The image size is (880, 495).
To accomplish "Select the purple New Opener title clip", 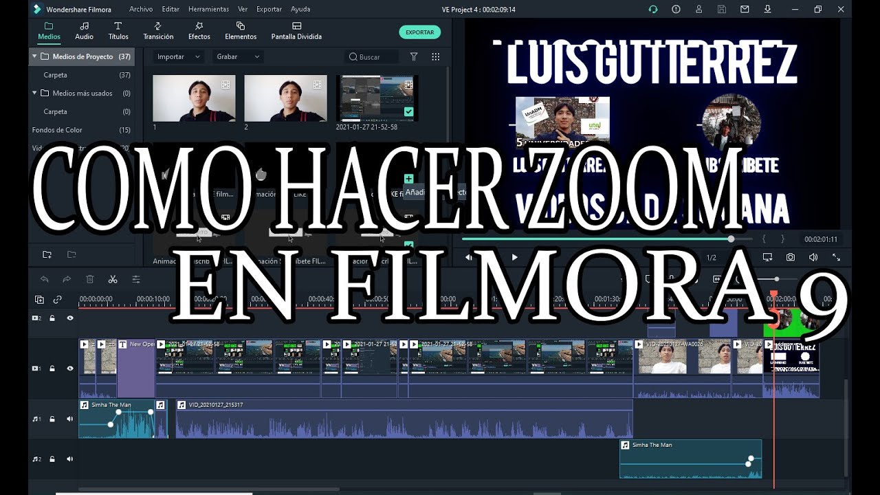I will tap(136, 368).
